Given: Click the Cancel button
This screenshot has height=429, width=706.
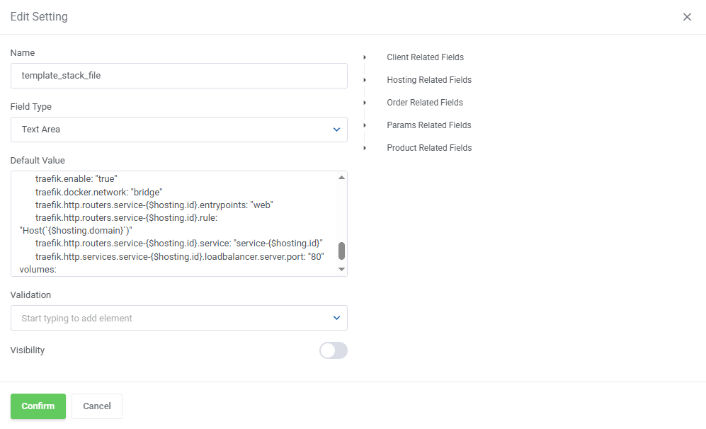Looking at the screenshot, I should point(97,406).
